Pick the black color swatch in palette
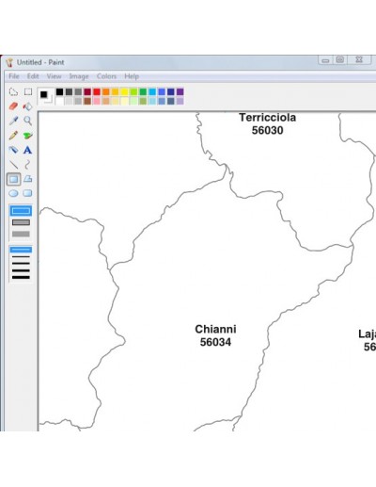 point(59,91)
